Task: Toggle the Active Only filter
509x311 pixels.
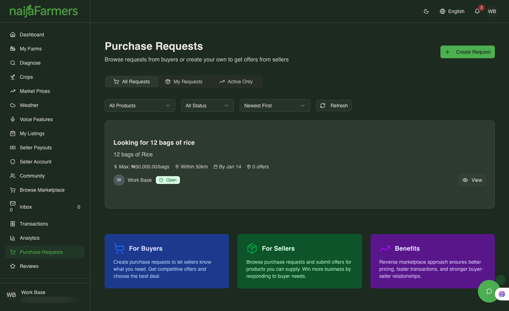Action: coord(236,82)
